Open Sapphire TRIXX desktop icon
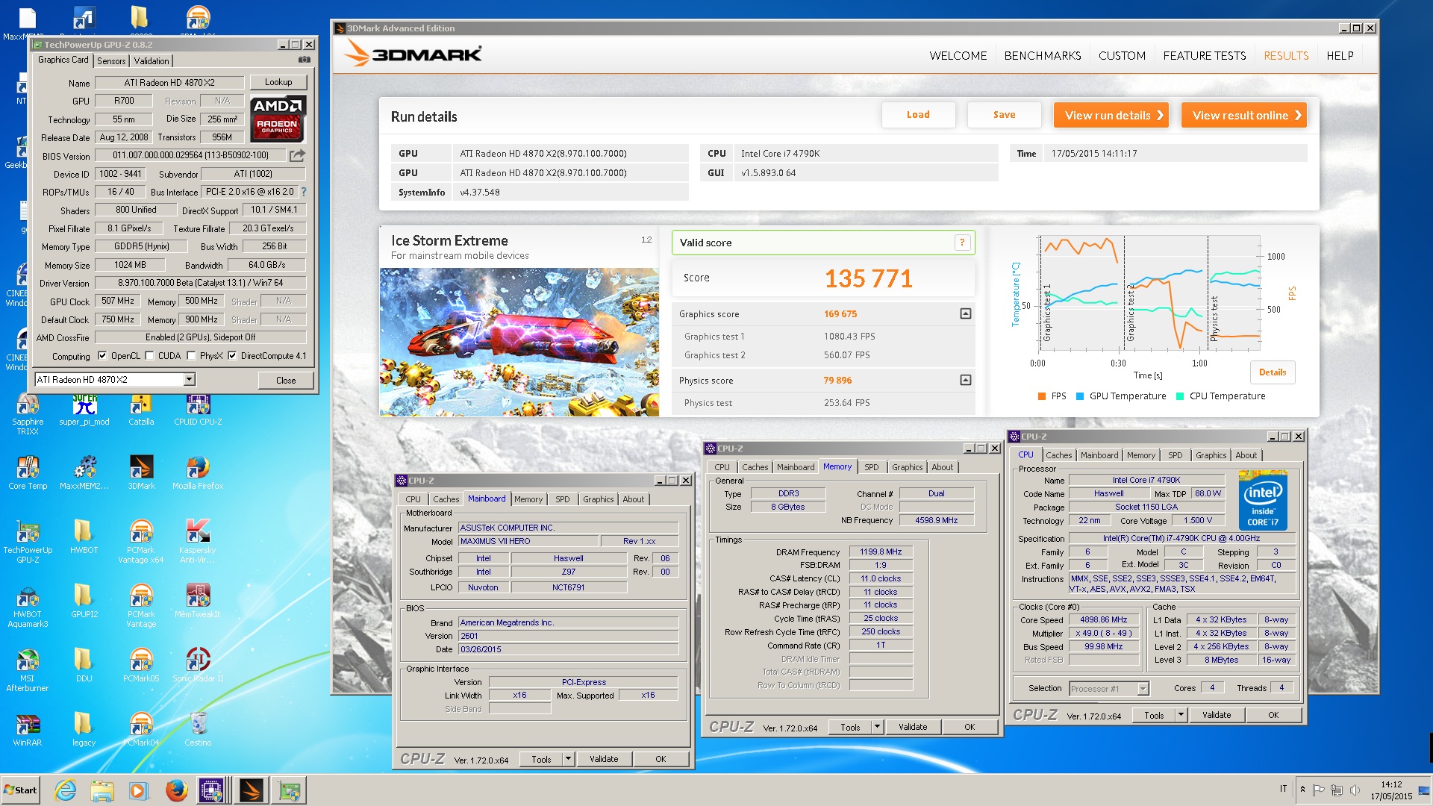 click(28, 414)
